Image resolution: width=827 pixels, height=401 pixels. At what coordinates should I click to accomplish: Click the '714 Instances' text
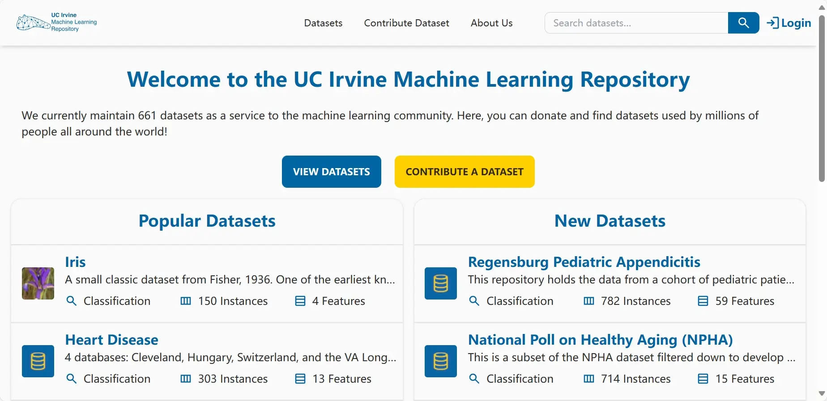pyautogui.click(x=636, y=379)
